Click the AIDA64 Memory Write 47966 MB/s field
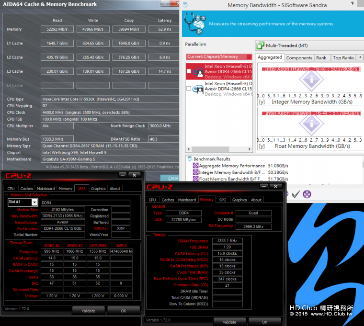Screen dimensions: 364x326 click(x=93, y=29)
